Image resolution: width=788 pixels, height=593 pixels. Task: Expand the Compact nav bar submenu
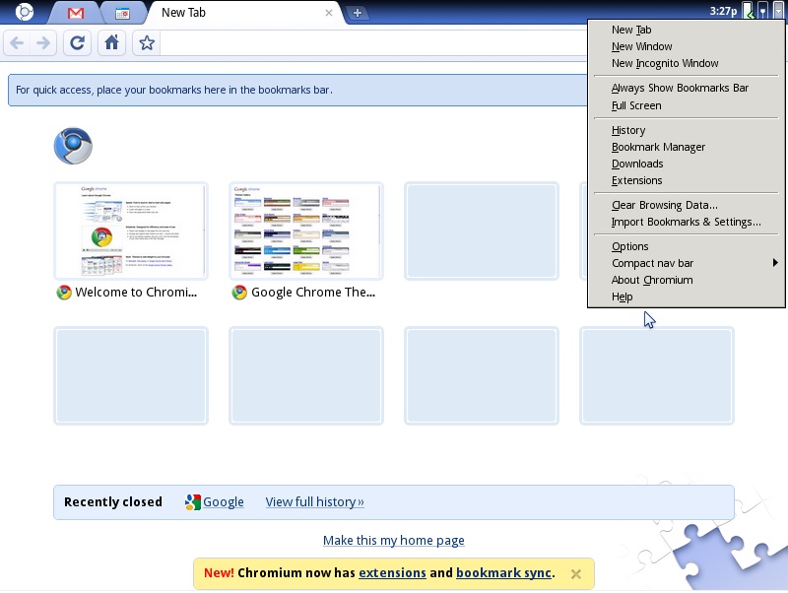686,263
